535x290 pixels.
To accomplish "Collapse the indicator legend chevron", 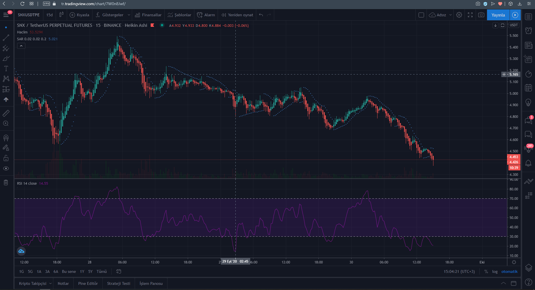I will point(21,46).
